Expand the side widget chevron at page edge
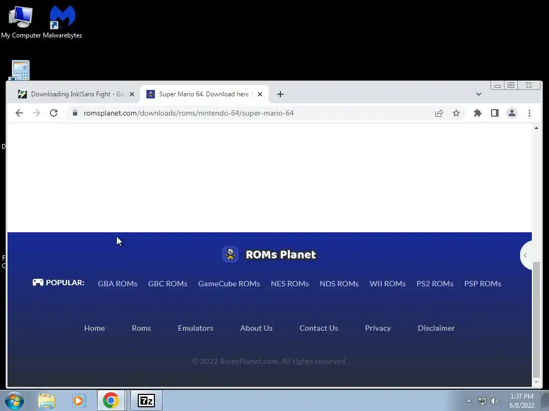 point(525,255)
